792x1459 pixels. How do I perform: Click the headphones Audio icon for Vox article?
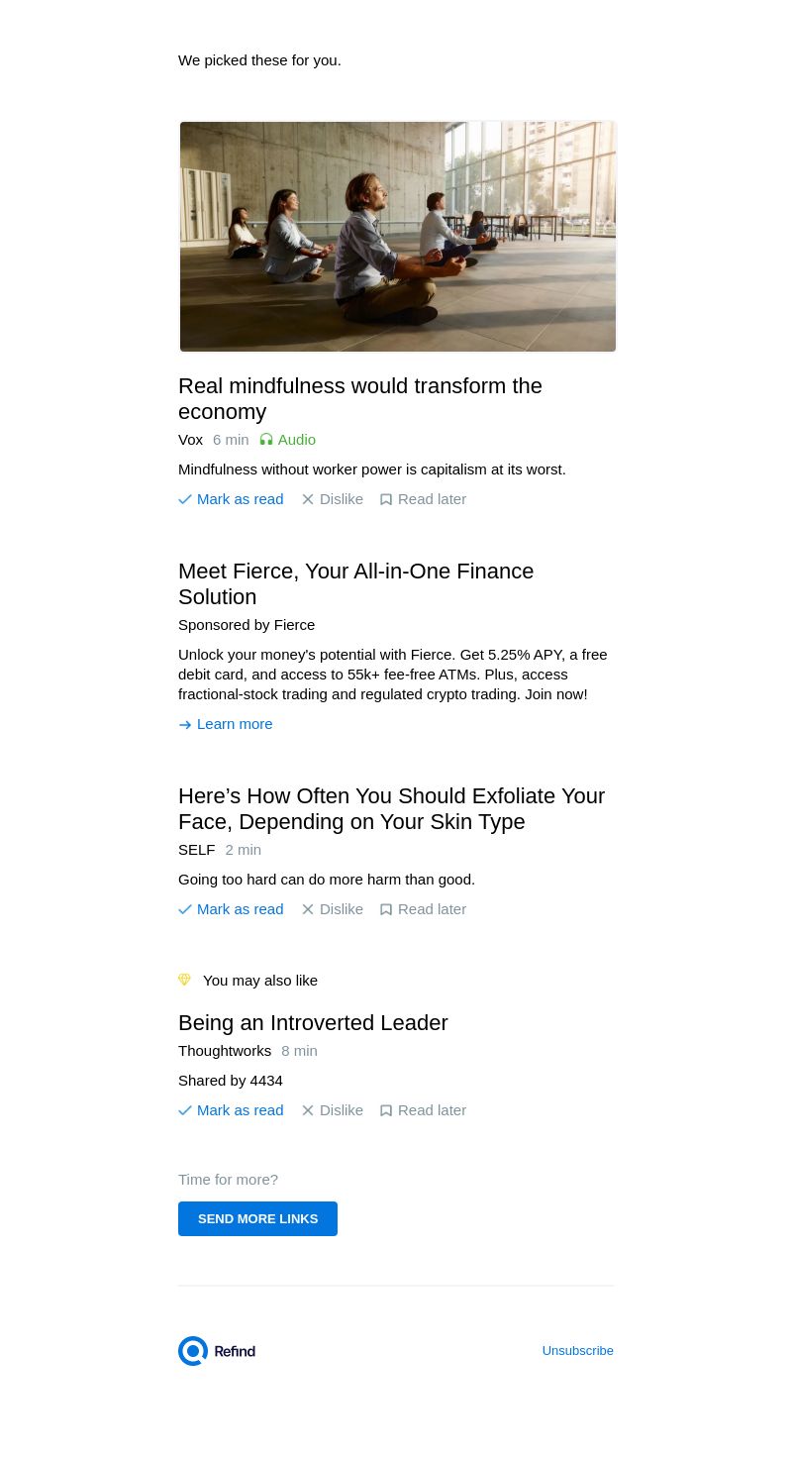coord(266,440)
